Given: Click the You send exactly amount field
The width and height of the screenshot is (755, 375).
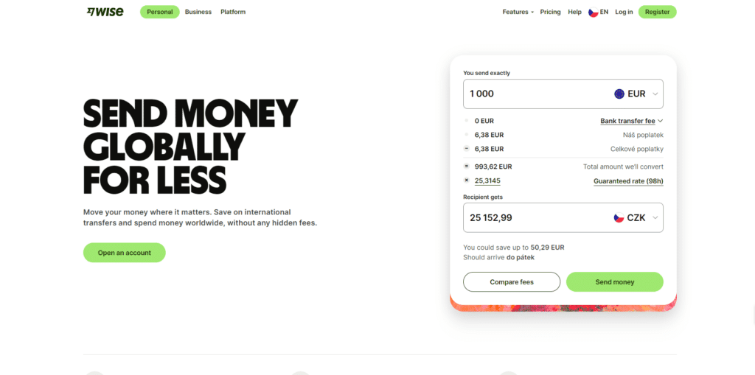Looking at the screenshot, I should (x=531, y=94).
